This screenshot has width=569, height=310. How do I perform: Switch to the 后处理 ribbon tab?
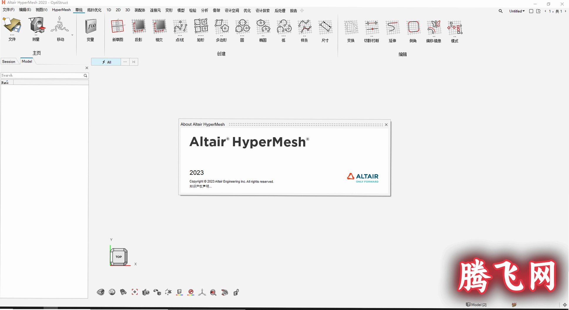pyautogui.click(x=280, y=11)
